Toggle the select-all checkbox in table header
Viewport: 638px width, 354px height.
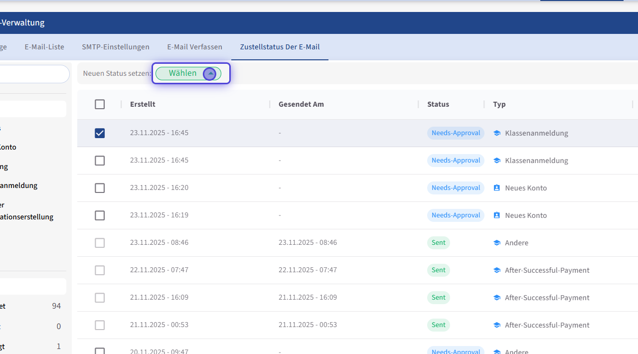tap(100, 104)
